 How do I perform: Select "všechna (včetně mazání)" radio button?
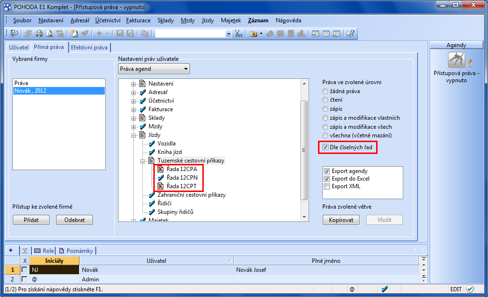325,135
